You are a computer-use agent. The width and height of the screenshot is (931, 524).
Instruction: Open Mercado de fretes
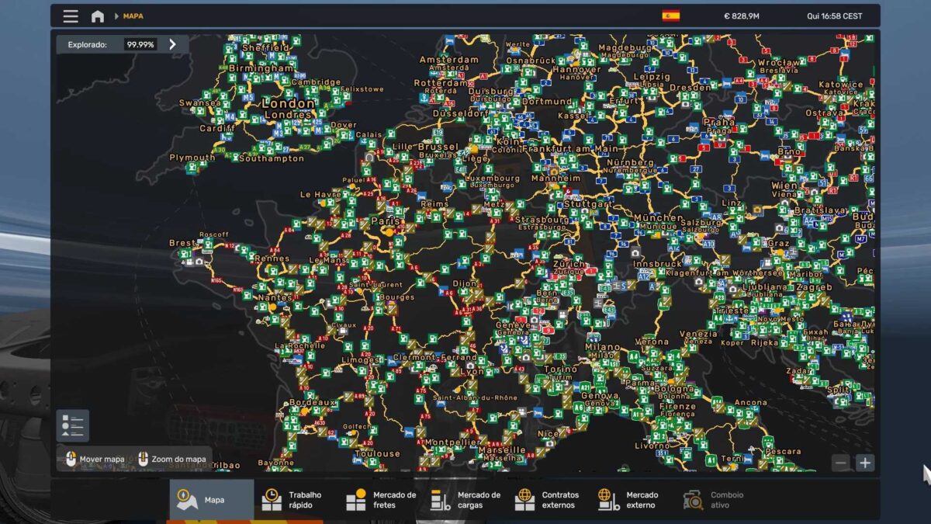click(381, 500)
